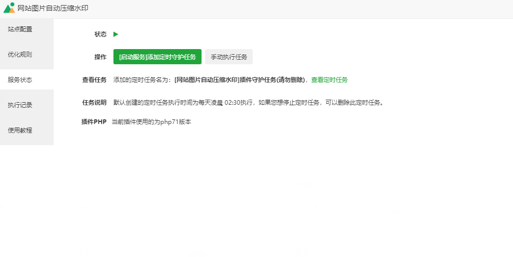Image resolution: width=513 pixels, height=257 pixels.
Task: Select the 服务状态 tab
Action: coord(27,80)
